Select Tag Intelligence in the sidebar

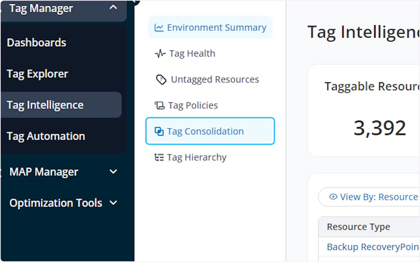click(45, 105)
